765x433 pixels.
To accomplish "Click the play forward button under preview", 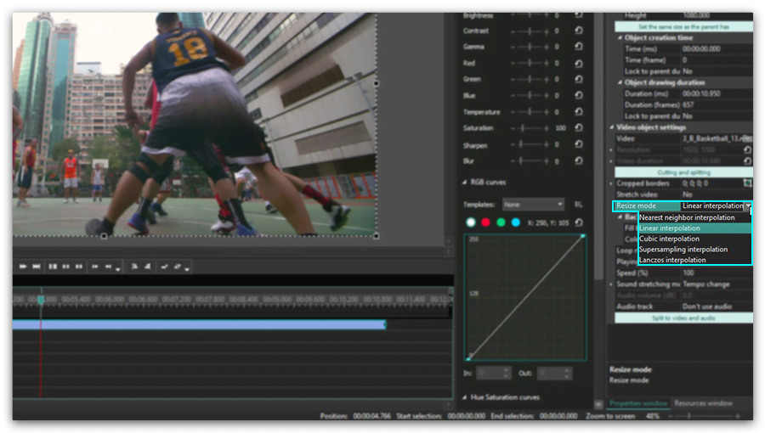I will [23, 267].
